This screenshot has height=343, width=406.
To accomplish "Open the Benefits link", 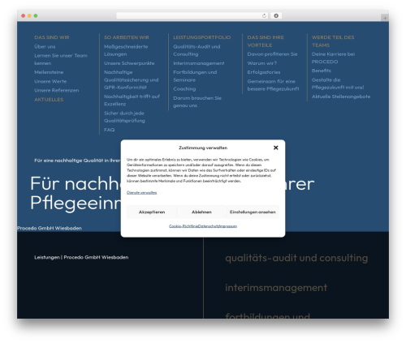I will click(x=322, y=71).
